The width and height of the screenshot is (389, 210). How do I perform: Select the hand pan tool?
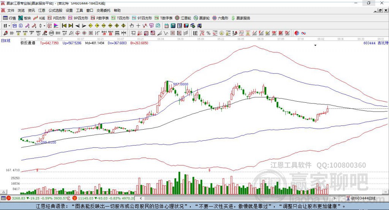point(132,26)
